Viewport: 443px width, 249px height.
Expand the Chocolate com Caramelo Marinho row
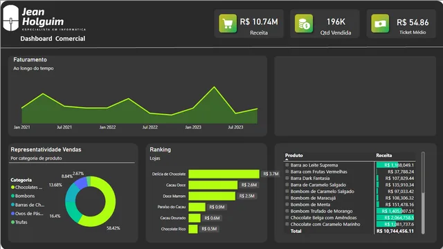[x=287, y=224]
